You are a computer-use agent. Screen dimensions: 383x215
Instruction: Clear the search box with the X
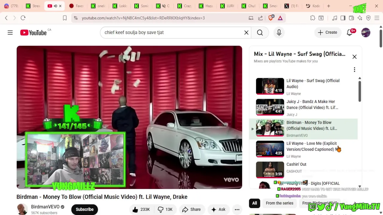click(x=246, y=33)
